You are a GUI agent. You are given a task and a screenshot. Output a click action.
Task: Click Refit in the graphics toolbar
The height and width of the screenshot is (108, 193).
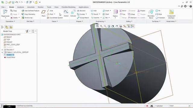tap(97, 26)
